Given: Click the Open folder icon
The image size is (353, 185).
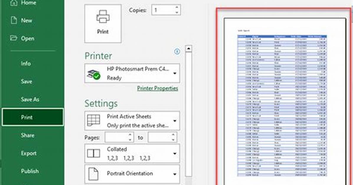Looking at the screenshot, I should 14,38.
